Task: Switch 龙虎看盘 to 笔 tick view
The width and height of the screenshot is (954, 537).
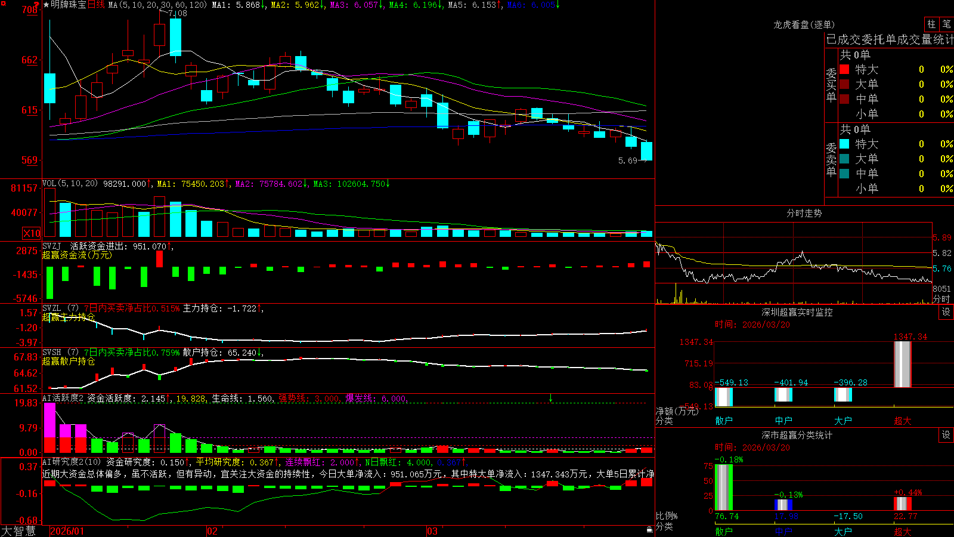Action: point(947,24)
